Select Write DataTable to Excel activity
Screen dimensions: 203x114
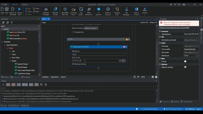[18, 39]
